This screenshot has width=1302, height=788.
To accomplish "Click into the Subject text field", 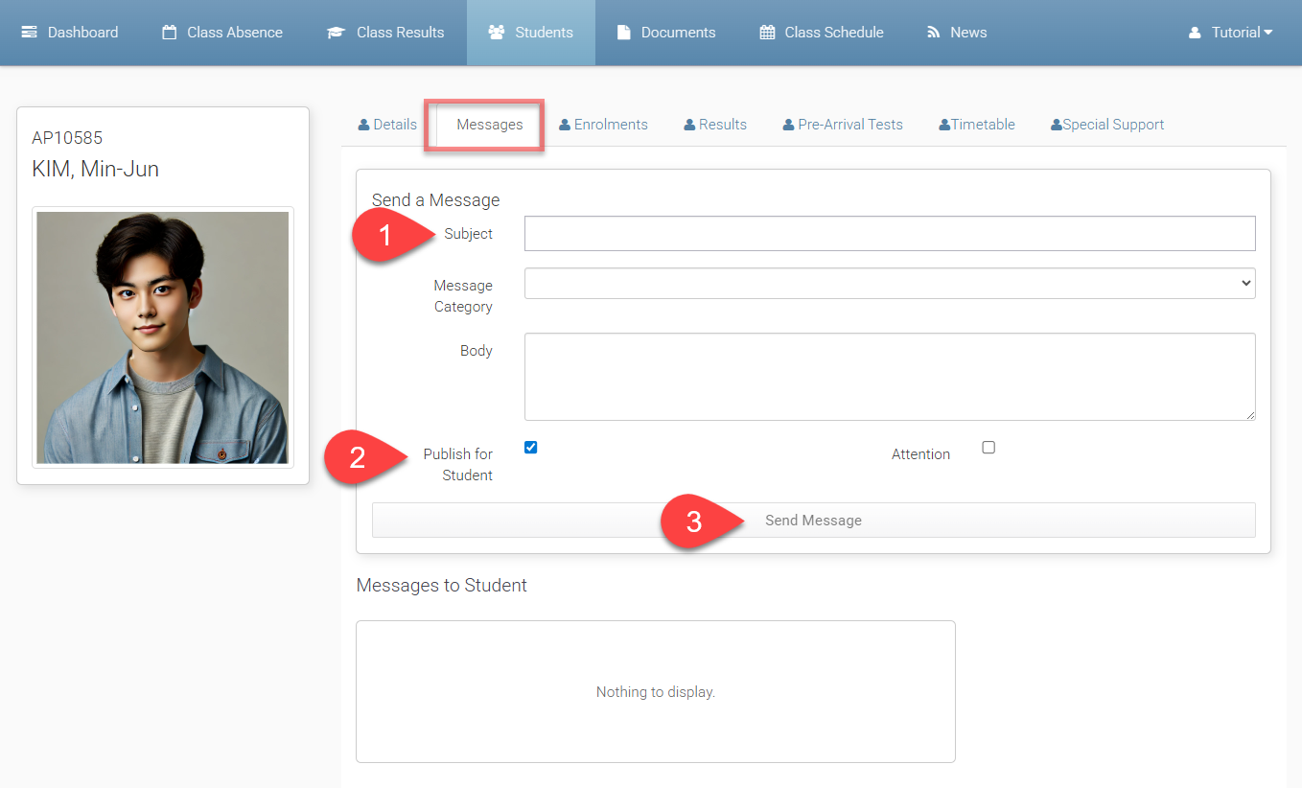I will click(x=889, y=234).
